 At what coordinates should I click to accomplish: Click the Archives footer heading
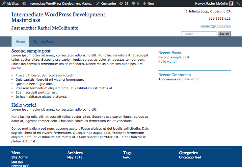[x=75, y=153]
